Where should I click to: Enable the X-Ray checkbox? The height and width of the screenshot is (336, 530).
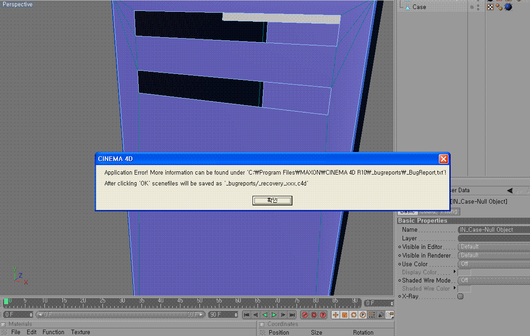[460, 297]
